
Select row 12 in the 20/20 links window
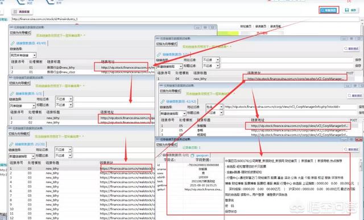[81, 218]
